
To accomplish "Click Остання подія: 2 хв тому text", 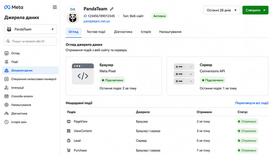I will tap(118, 88).
